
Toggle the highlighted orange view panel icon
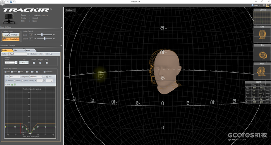click(x=268, y=5)
